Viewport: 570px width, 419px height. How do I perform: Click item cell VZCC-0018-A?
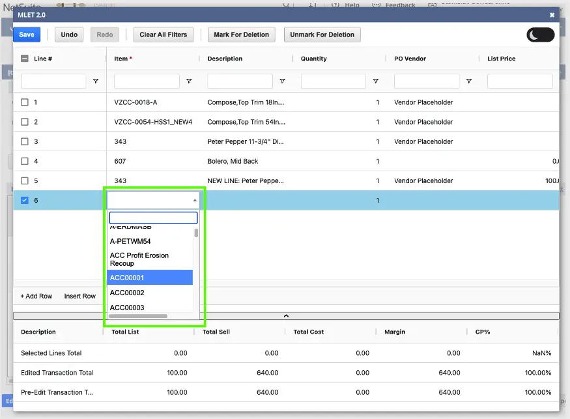(x=135, y=102)
